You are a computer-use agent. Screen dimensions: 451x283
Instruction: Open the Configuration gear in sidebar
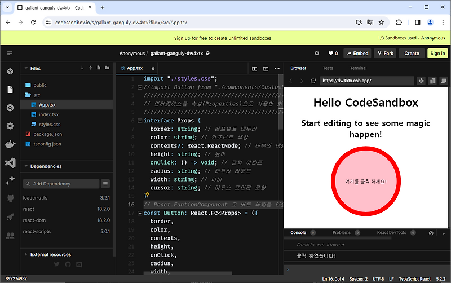tap(10, 126)
